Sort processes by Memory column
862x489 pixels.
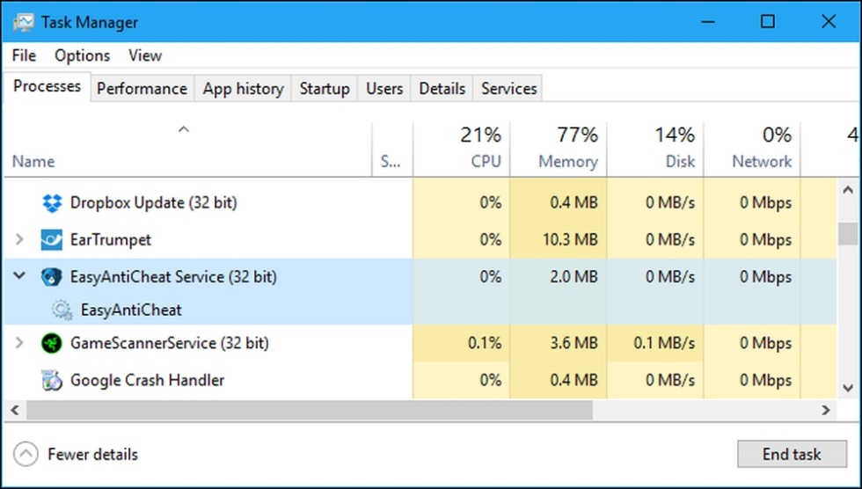click(567, 161)
